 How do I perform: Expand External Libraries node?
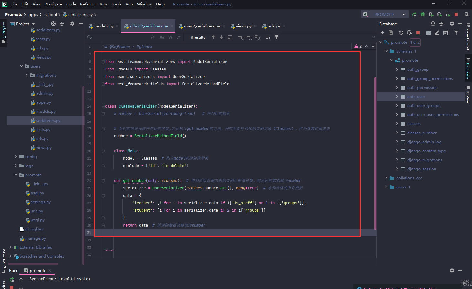10,247
